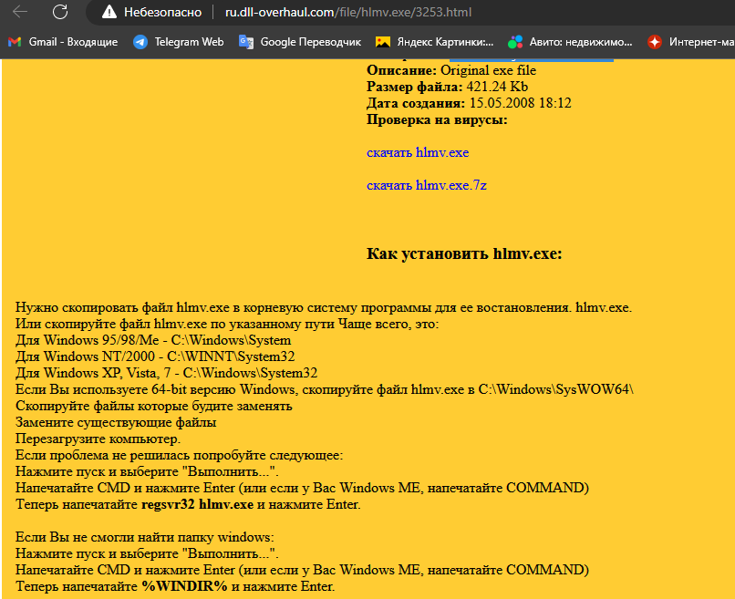Click the browser back arrow
Screen dimensions: 735x599
tap(20, 12)
